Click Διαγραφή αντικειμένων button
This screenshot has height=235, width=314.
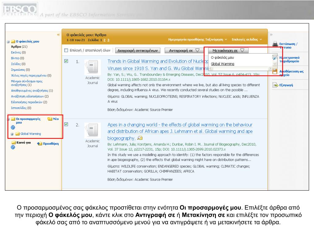pyautogui.click(x=138, y=50)
